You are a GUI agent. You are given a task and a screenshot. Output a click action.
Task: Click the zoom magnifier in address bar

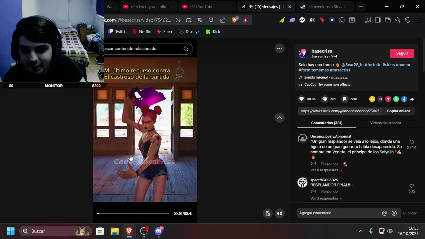(x=211, y=20)
